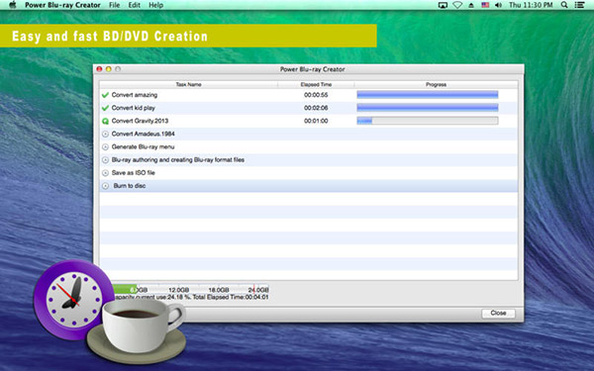Click the pending icon beside Burn to disc
This screenshot has height=371, width=594.
105,186
